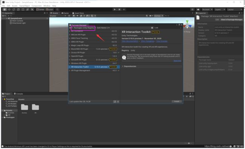Open the Sort: Name dropdown
Image resolution: width=245 pixels, height=149 pixels.
click(x=103, y=28)
